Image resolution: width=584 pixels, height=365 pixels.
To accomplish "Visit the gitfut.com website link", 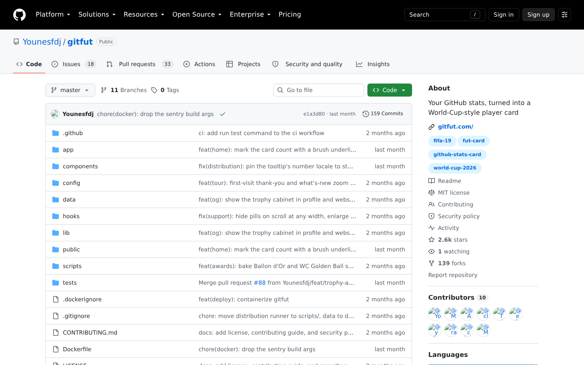I will tap(455, 127).
